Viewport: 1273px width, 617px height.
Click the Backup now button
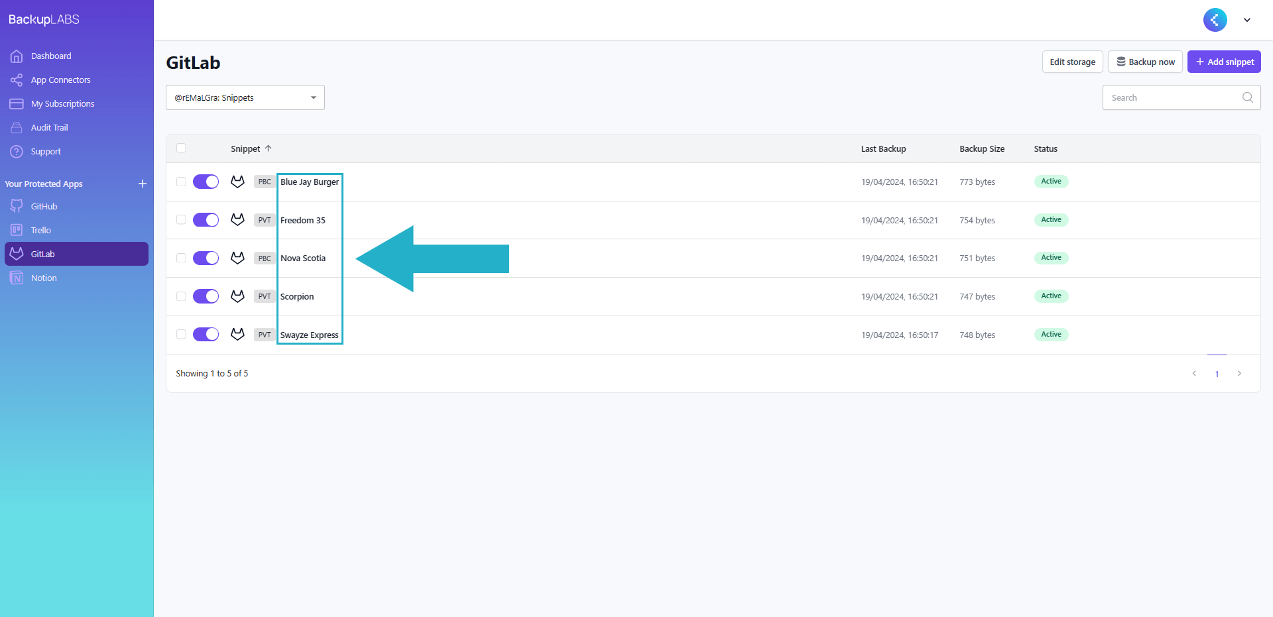pyautogui.click(x=1145, y=62)
